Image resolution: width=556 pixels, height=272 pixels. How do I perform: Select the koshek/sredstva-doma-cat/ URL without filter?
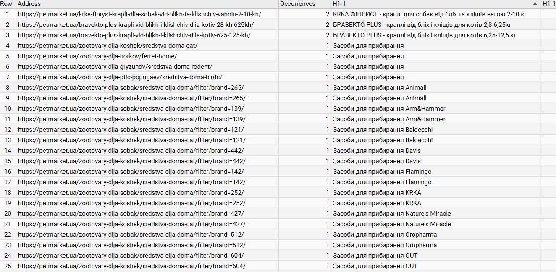[x=147, y=45]
